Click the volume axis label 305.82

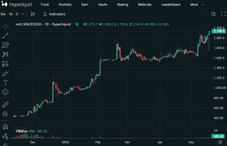pyautogui.click(x=219, y=136)
